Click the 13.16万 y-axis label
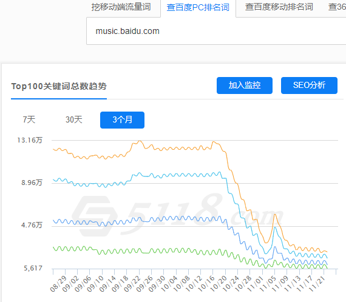 coord(30,140)
